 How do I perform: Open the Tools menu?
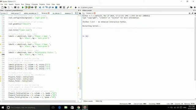48,4
